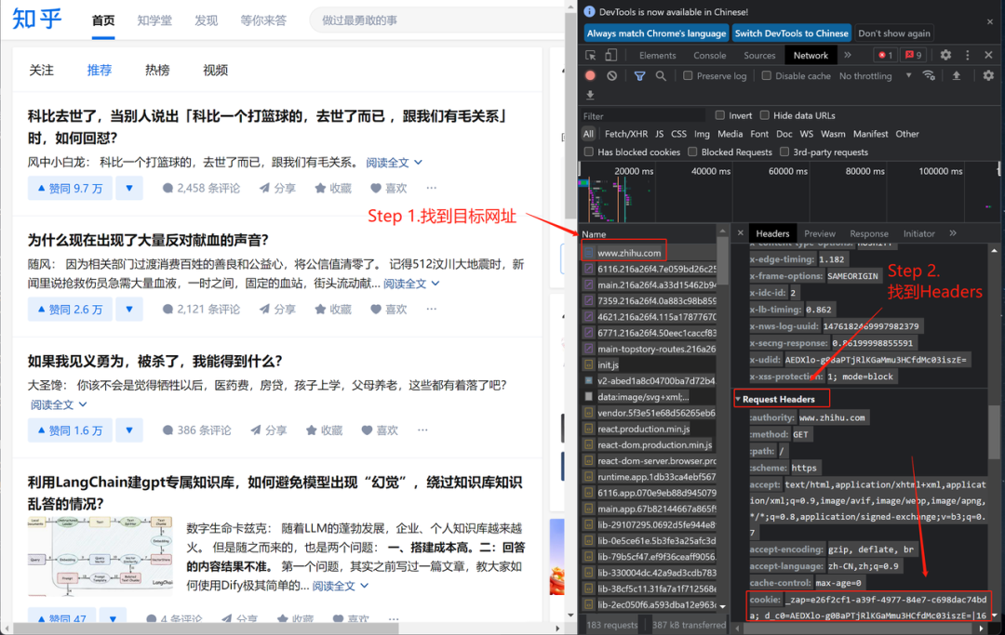Click the issues count badge showing 9
The height and width of the screenshot is (635, 1005).
coord(914,55)
